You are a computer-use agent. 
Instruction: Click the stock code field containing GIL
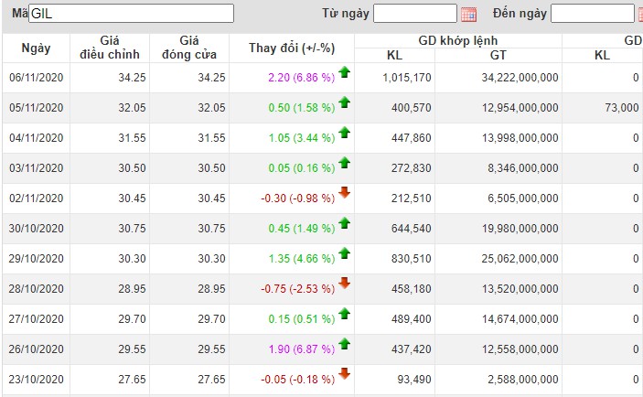(131, 14)
